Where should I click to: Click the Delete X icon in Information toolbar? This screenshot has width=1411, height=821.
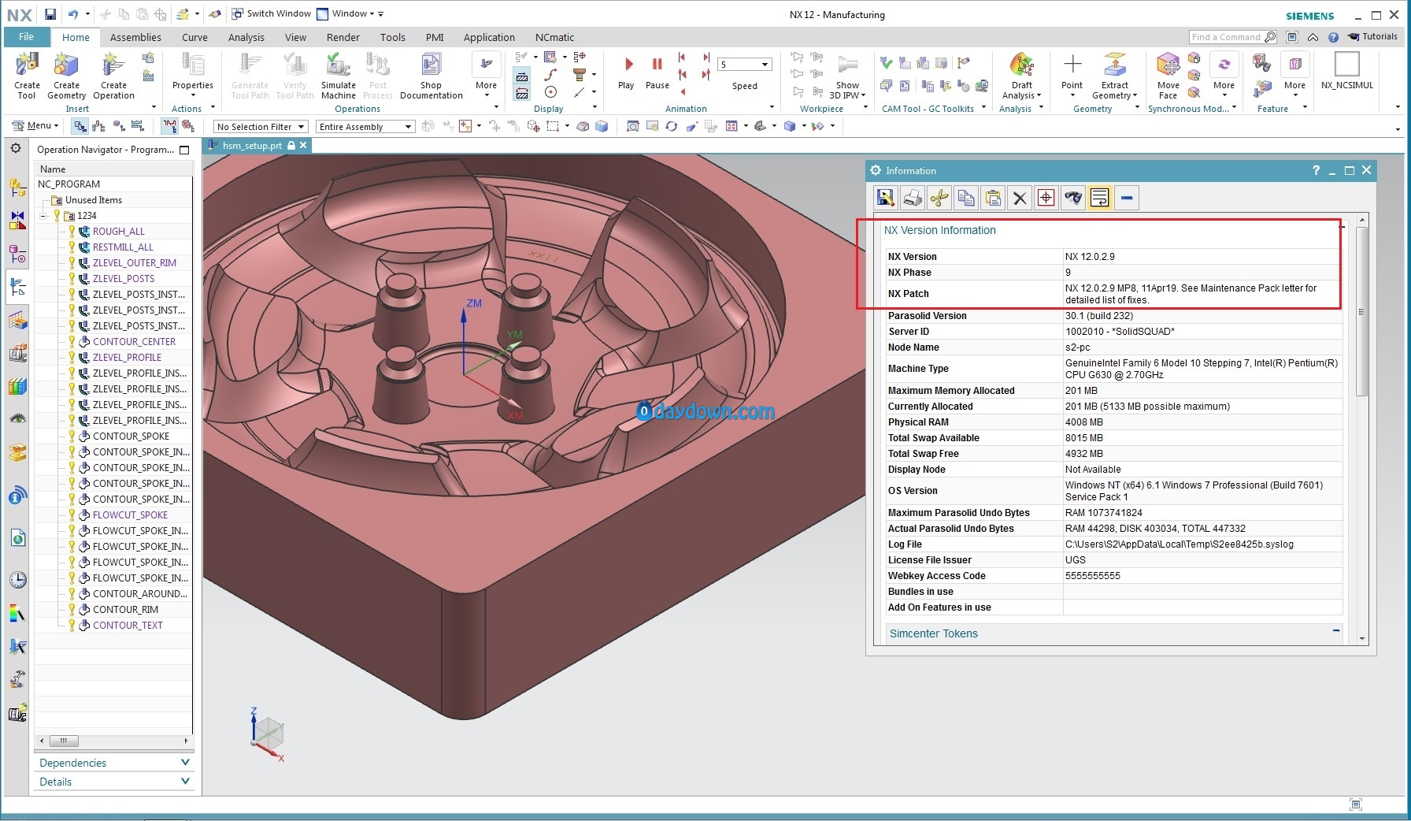pos(1020,198)
